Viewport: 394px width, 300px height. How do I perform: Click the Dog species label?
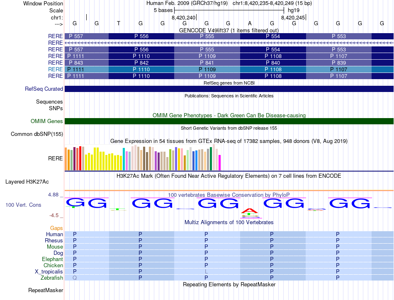(58, 253)
